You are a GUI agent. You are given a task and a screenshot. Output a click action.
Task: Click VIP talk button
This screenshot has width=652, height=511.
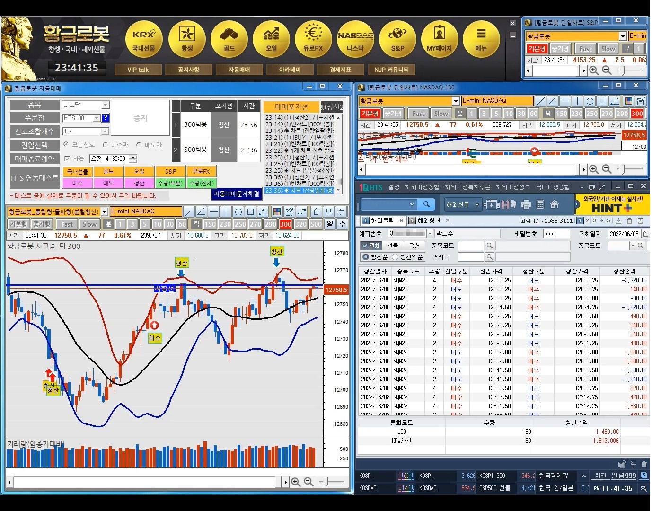click(x=138, y=70)
